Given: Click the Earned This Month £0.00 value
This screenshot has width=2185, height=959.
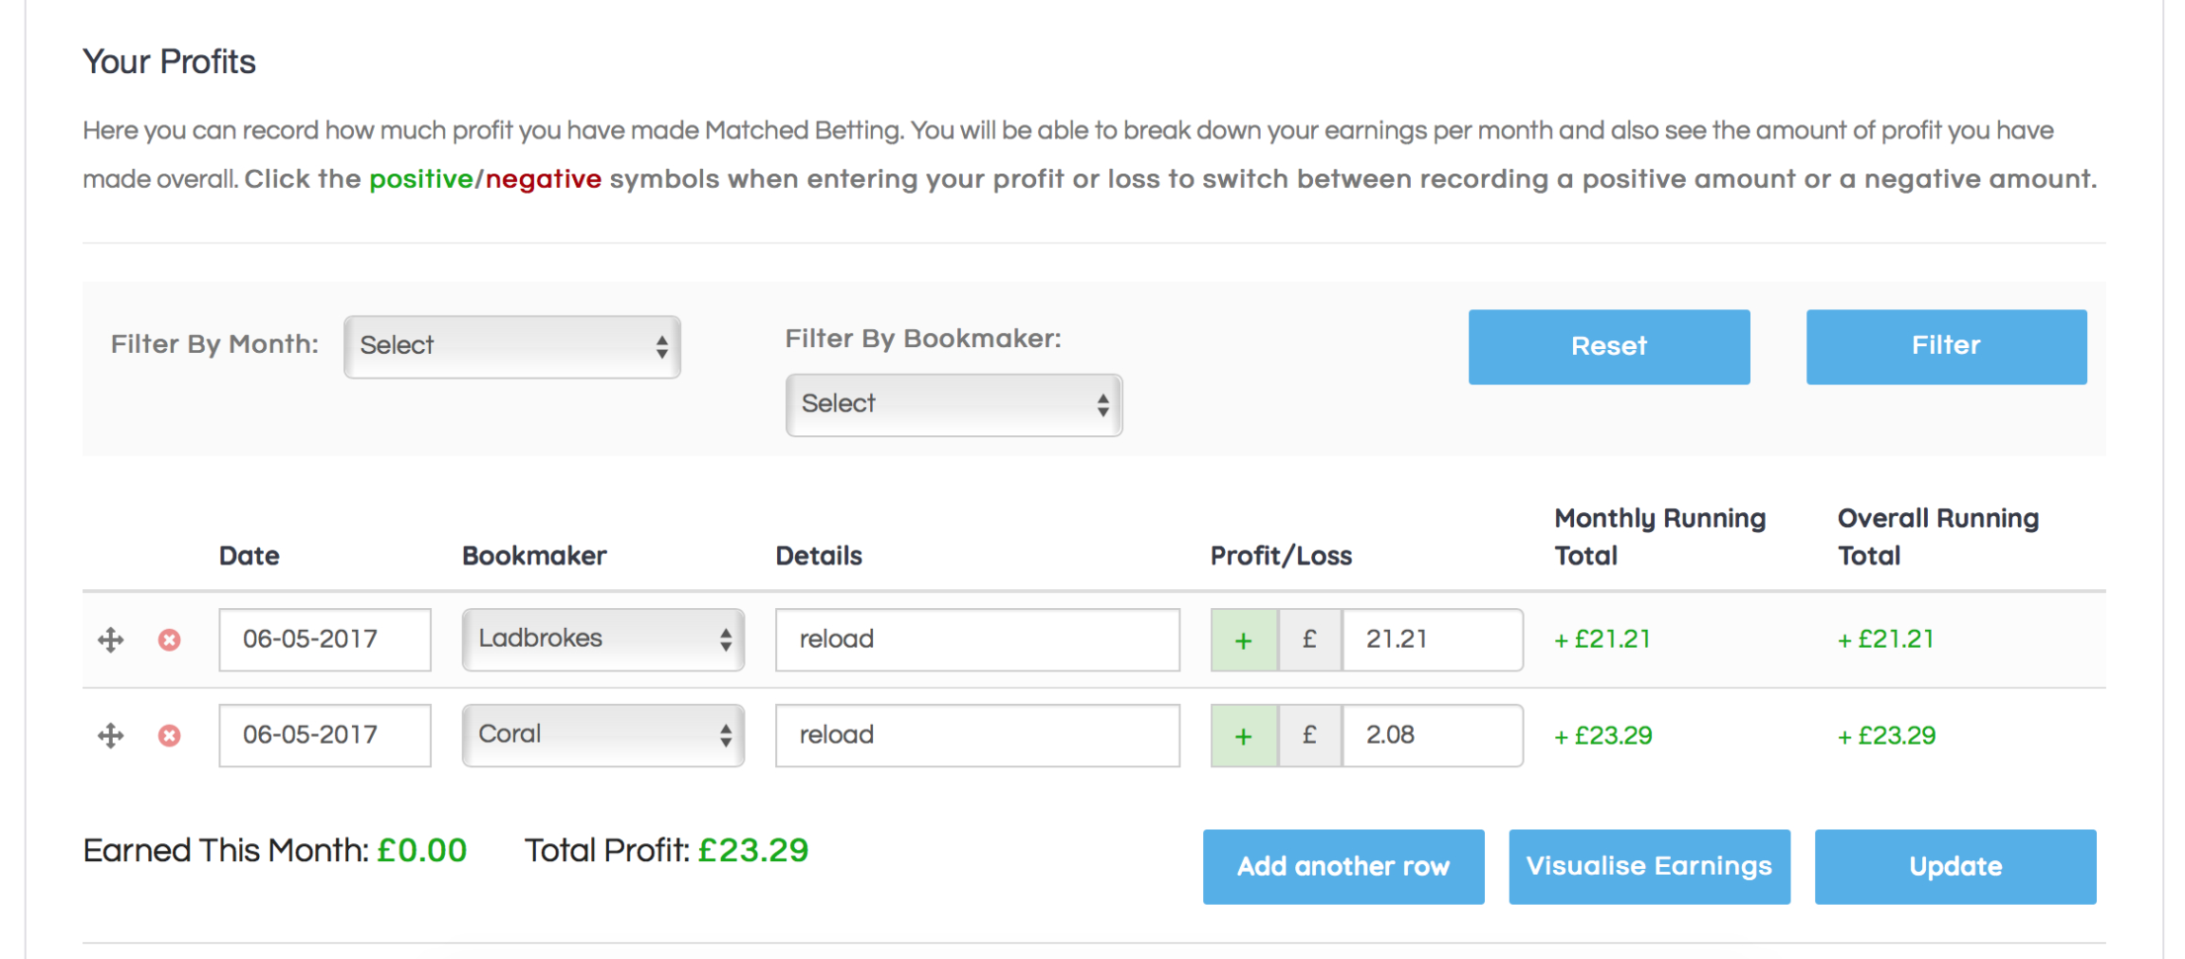Looking at the screenshot, I should click(x=422, y=851).
